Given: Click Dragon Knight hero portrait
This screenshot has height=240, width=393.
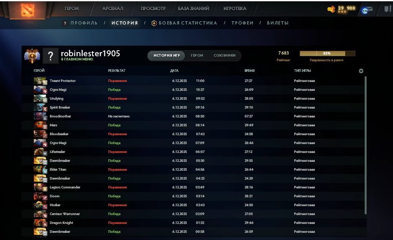Looking at the screenshot, I should [x=40, y=223].
